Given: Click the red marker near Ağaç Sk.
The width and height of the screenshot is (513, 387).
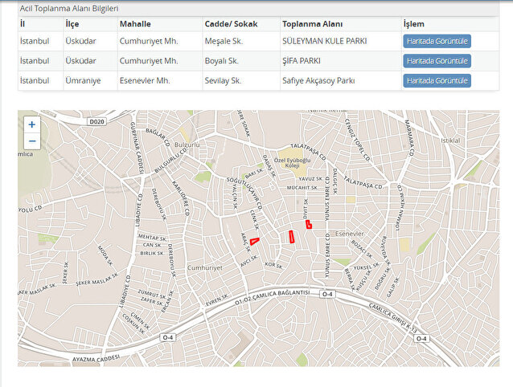Looking at the screenshot, I should tap(254, 241).
